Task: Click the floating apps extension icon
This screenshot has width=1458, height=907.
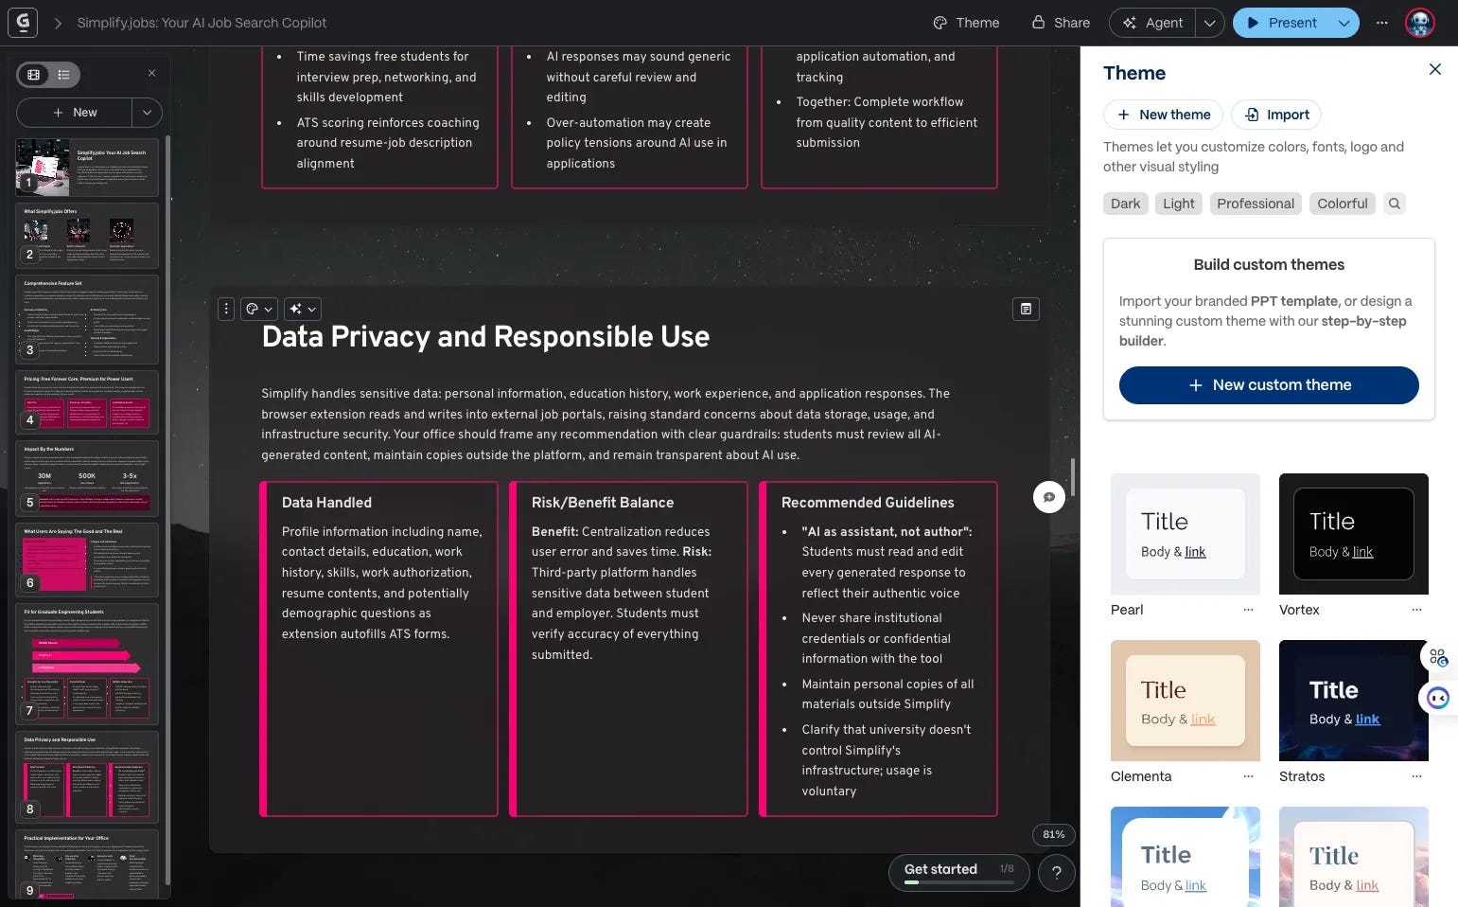Action: coord(1438,657)
